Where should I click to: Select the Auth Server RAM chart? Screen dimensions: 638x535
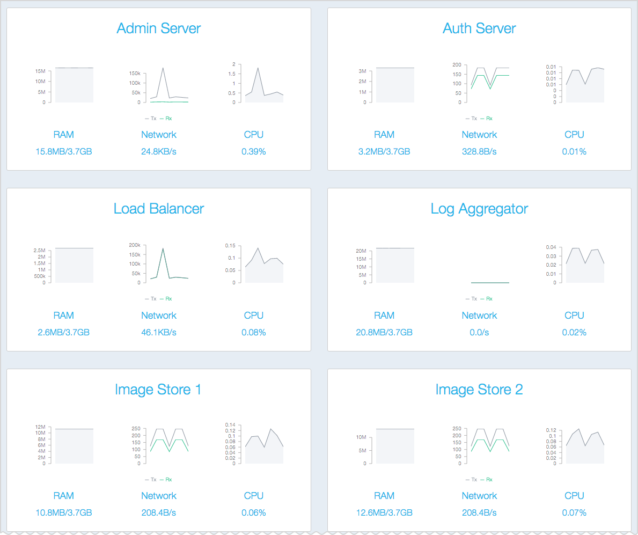(395, 84)
